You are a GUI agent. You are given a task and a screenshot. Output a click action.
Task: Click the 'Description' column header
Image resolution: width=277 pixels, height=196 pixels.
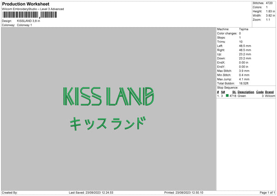[x=246, y=92]
